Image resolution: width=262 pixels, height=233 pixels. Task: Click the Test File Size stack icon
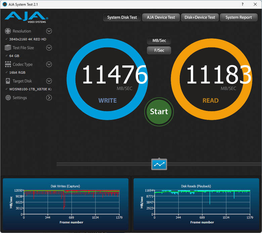click(8, 48)
